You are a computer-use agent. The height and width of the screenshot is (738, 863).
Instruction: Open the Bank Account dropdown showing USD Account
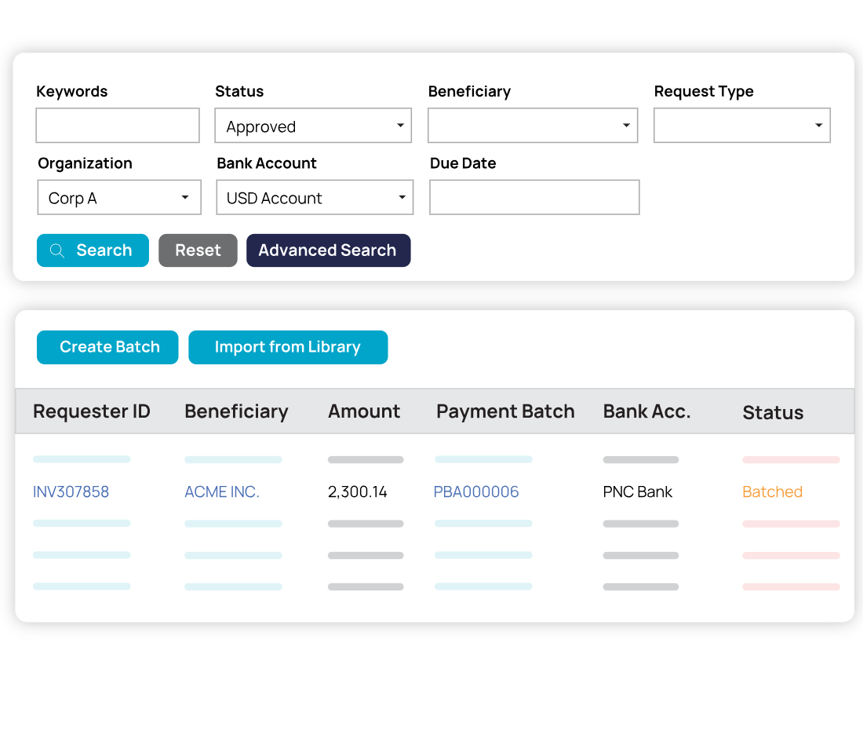pyautogui.click(x=315, y=197)
